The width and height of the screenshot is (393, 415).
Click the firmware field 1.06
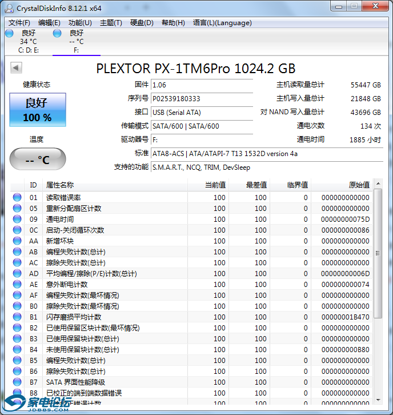coord(202,85)
